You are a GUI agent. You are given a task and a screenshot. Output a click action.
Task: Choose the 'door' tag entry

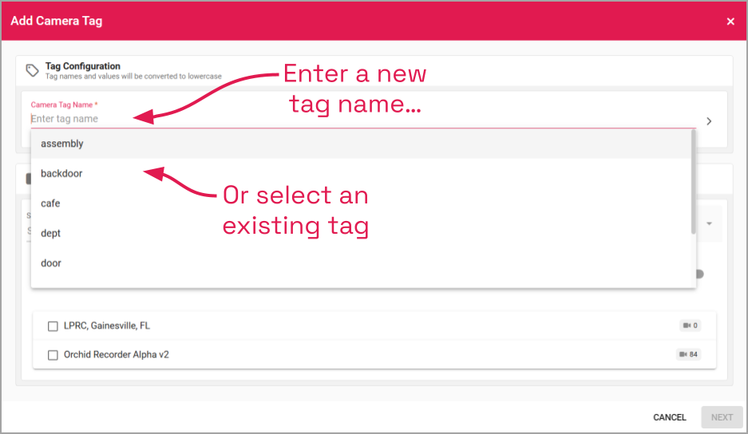coord(51,263)
